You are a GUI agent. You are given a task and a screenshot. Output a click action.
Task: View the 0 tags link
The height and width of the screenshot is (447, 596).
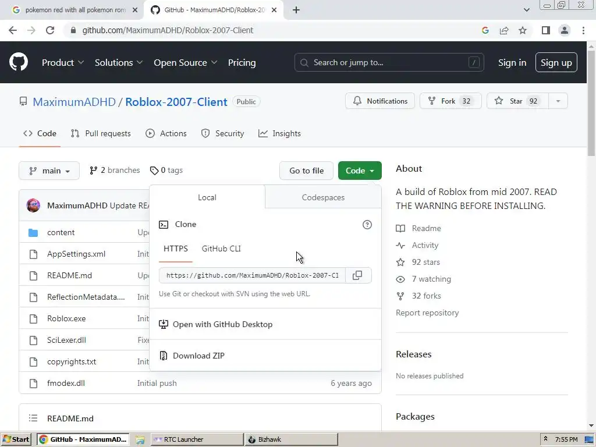[166, 171]
